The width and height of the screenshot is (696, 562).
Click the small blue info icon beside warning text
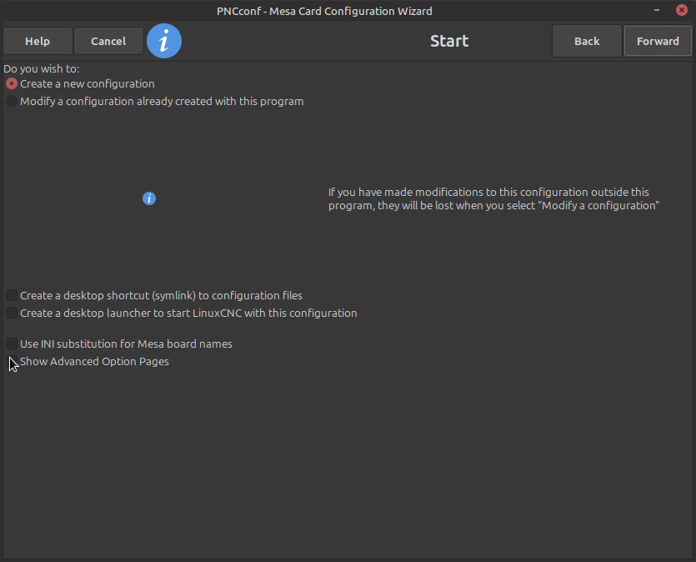pyautogui.click(x=149, y=198)
